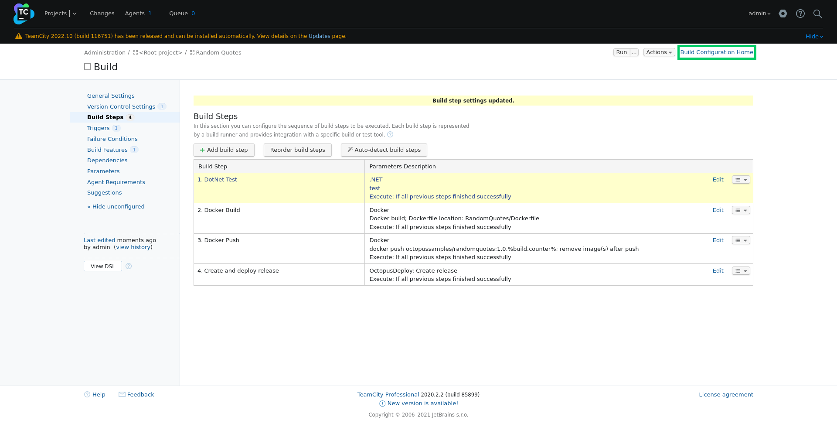Open Build Features in sidebar
837x434 pixels.
click(x=107, y=150)
